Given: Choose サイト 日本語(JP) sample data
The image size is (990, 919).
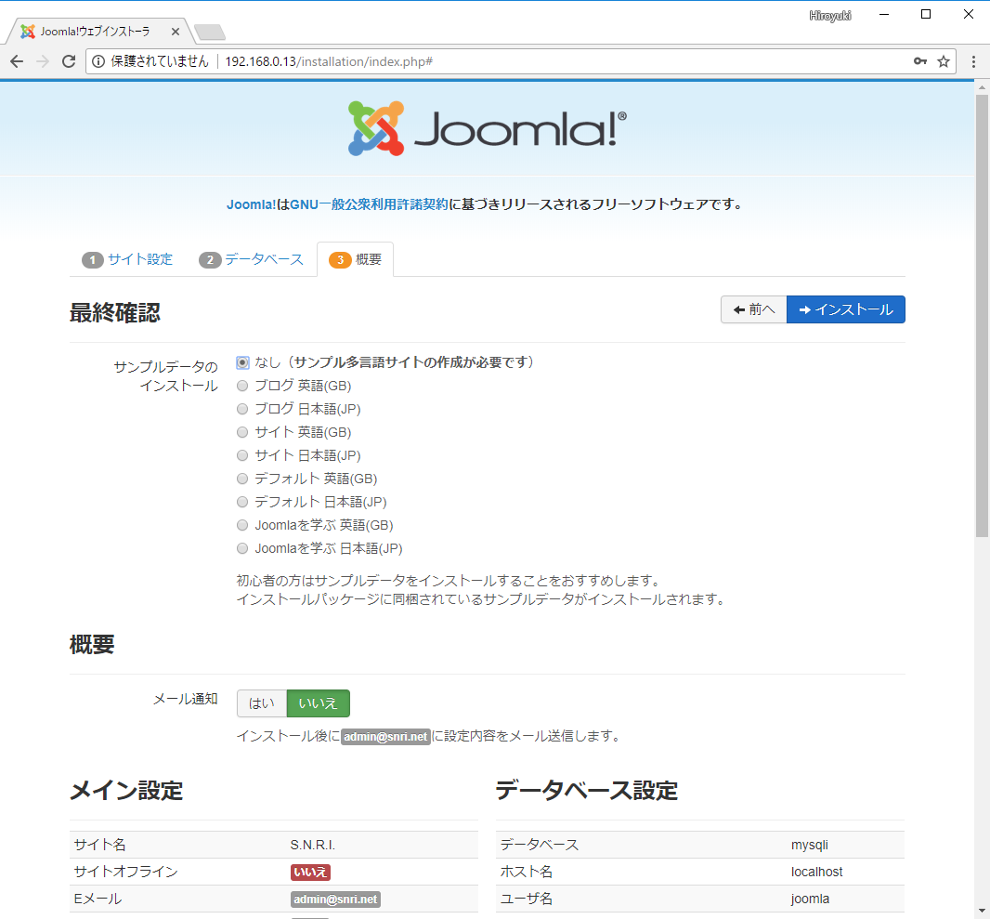Looking at the screenshot, I should 242,455.
